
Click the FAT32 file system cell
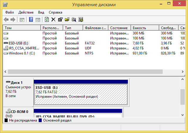[x=90, y=43]
